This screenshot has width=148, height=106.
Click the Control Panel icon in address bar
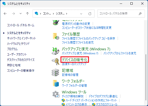[36, 13]
